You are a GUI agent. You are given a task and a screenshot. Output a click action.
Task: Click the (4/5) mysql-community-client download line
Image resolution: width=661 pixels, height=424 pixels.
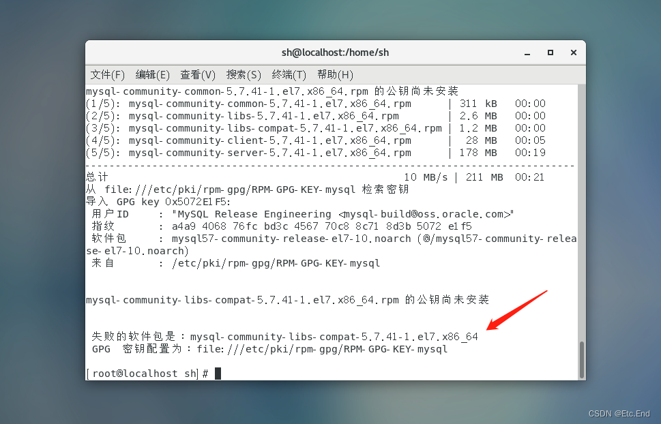point(316,140)
